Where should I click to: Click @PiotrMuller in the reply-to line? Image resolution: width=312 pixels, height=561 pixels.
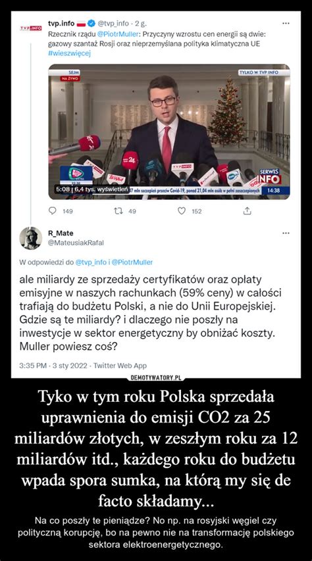[132, 262]
